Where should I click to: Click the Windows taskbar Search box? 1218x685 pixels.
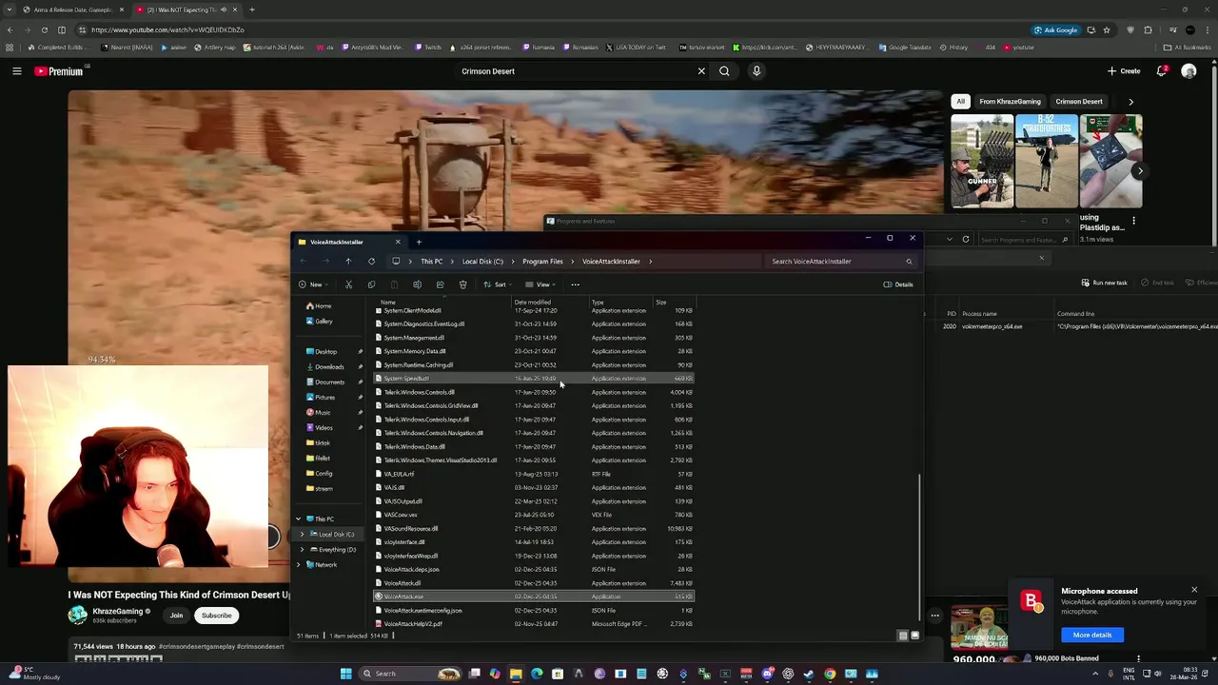409,674
